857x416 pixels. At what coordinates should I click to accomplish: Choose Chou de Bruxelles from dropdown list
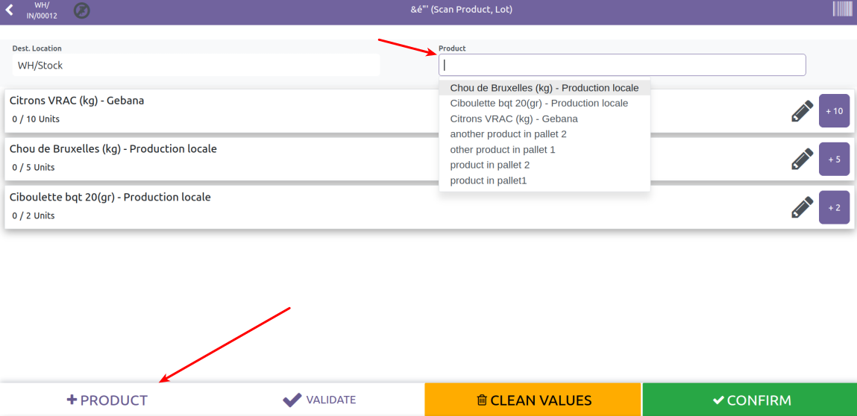[x=544, y=88]
